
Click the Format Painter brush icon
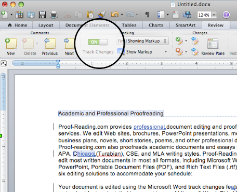pos(101,15)
